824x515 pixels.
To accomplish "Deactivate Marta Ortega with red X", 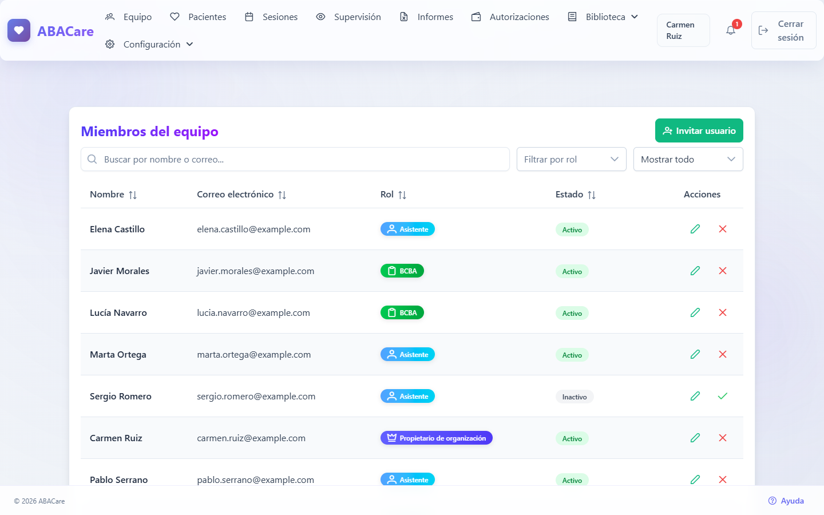I will 723,354.
